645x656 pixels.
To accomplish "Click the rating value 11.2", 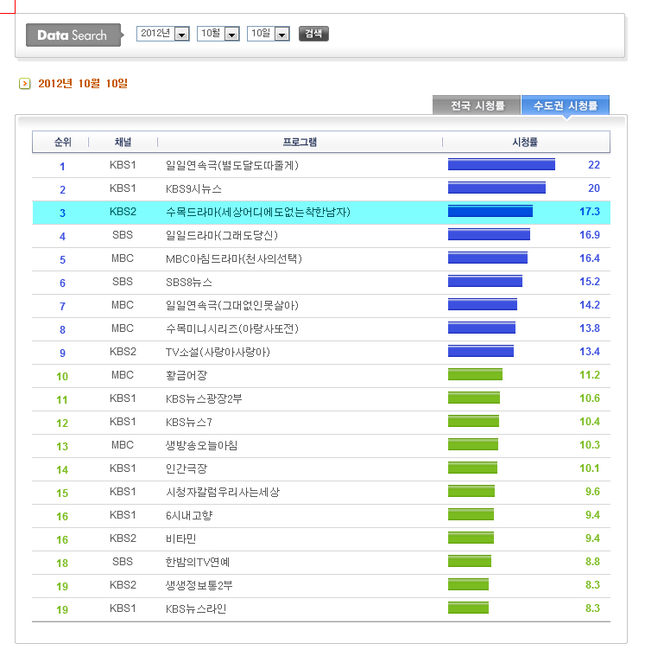I will click(x=590, y=375).
